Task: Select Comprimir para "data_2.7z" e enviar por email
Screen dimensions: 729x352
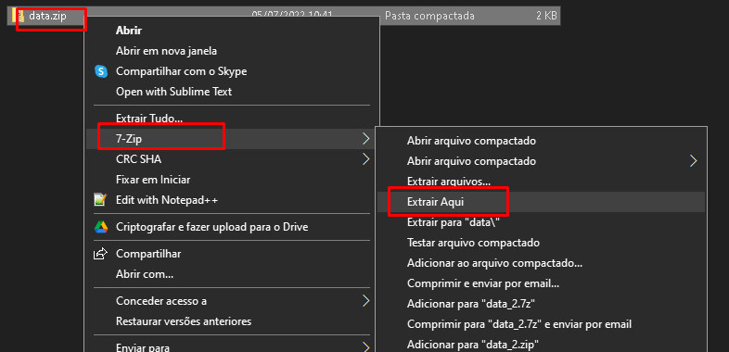Action: coord(519,324)
